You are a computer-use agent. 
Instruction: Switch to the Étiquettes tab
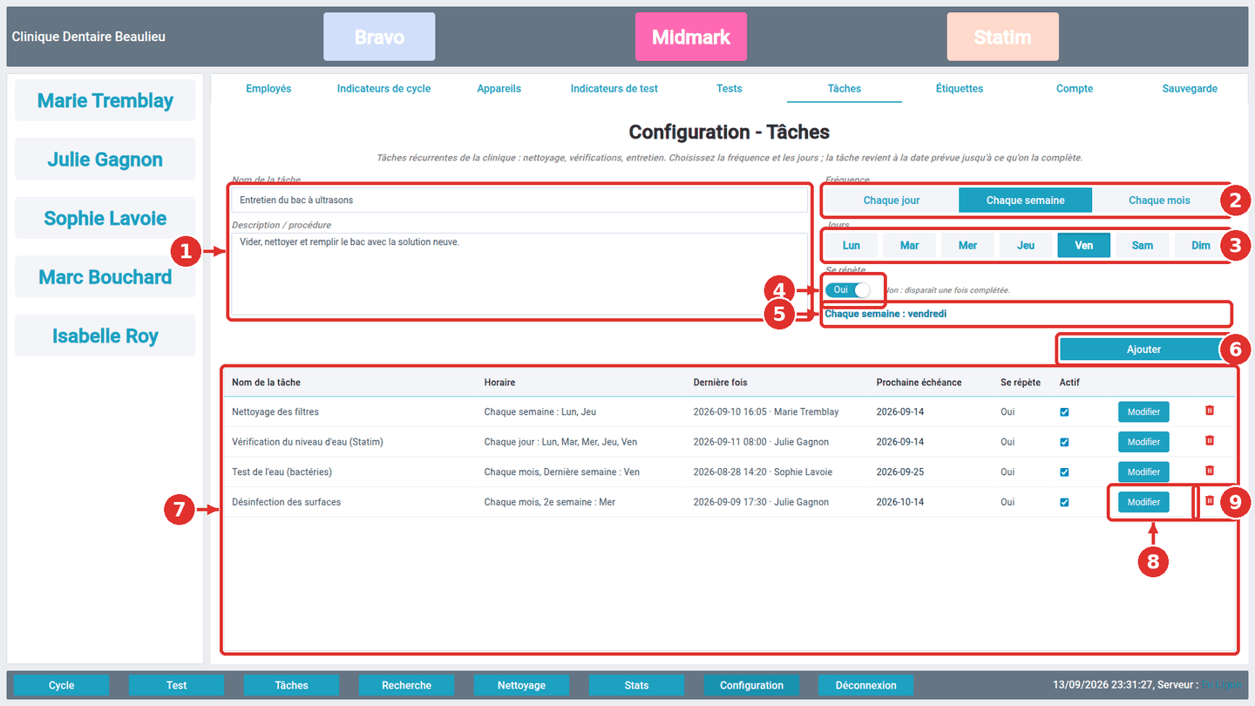tap(960, 88)
